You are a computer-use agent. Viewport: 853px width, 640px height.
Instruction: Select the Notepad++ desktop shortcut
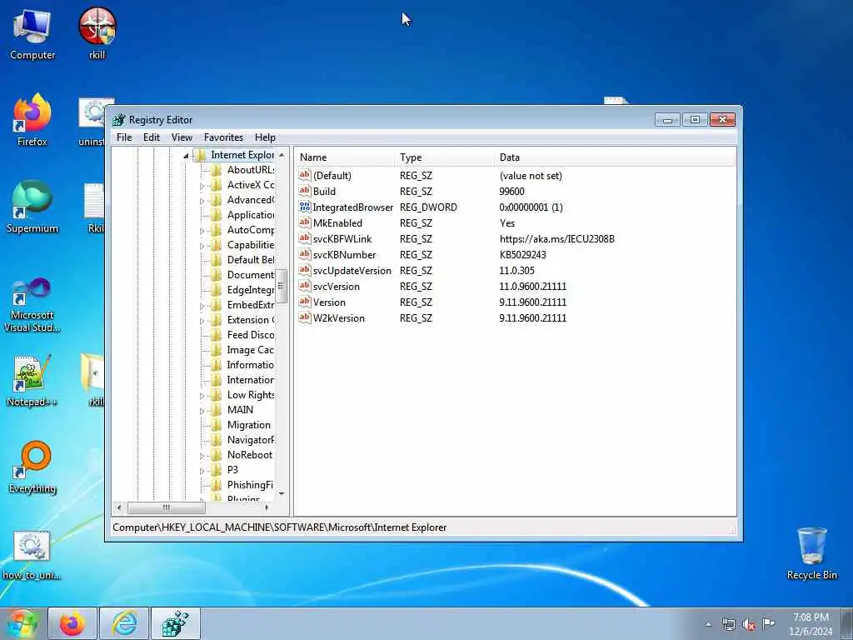click(x=32, y=380)
